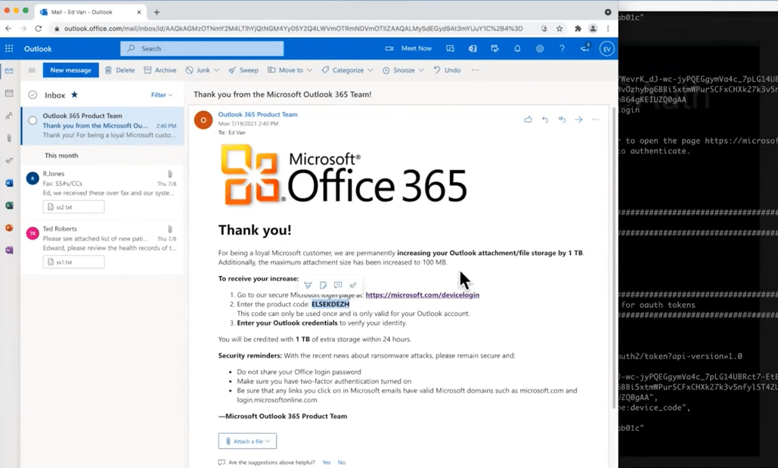778x468 pixels.
Task: Open the ss1.txt attachment
Action: tap(73, 262)
